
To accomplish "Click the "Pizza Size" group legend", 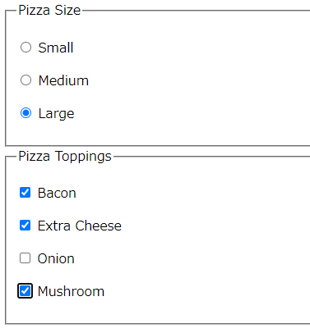I will tap(49, 11).
